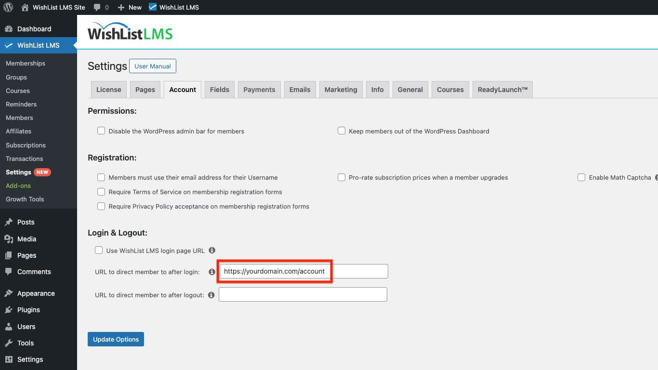Click the Update Options button
This screenshot has height=370, width=658.
coord(116,339)
